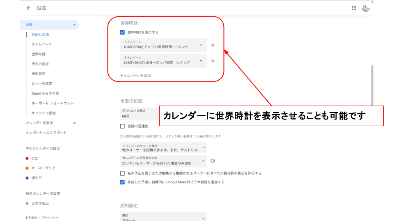394x221 pixels.
Task: Open the アメリカ東部時間 - トロント time zone dropdown
Action: [x=163, y=45]
